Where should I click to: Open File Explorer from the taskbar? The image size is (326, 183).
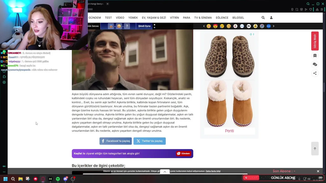click(20, 179)
